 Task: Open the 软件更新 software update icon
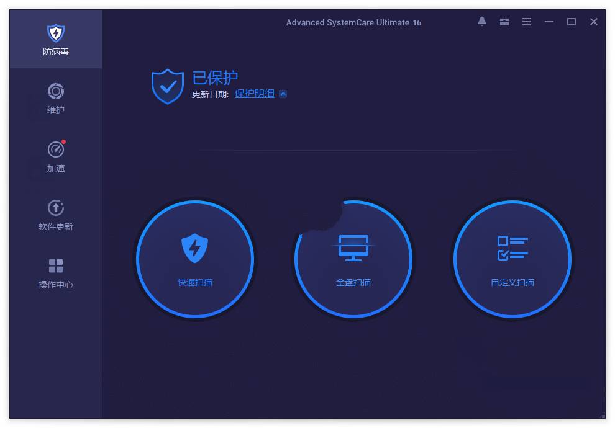pyautogui.click(x=55, y=207)
